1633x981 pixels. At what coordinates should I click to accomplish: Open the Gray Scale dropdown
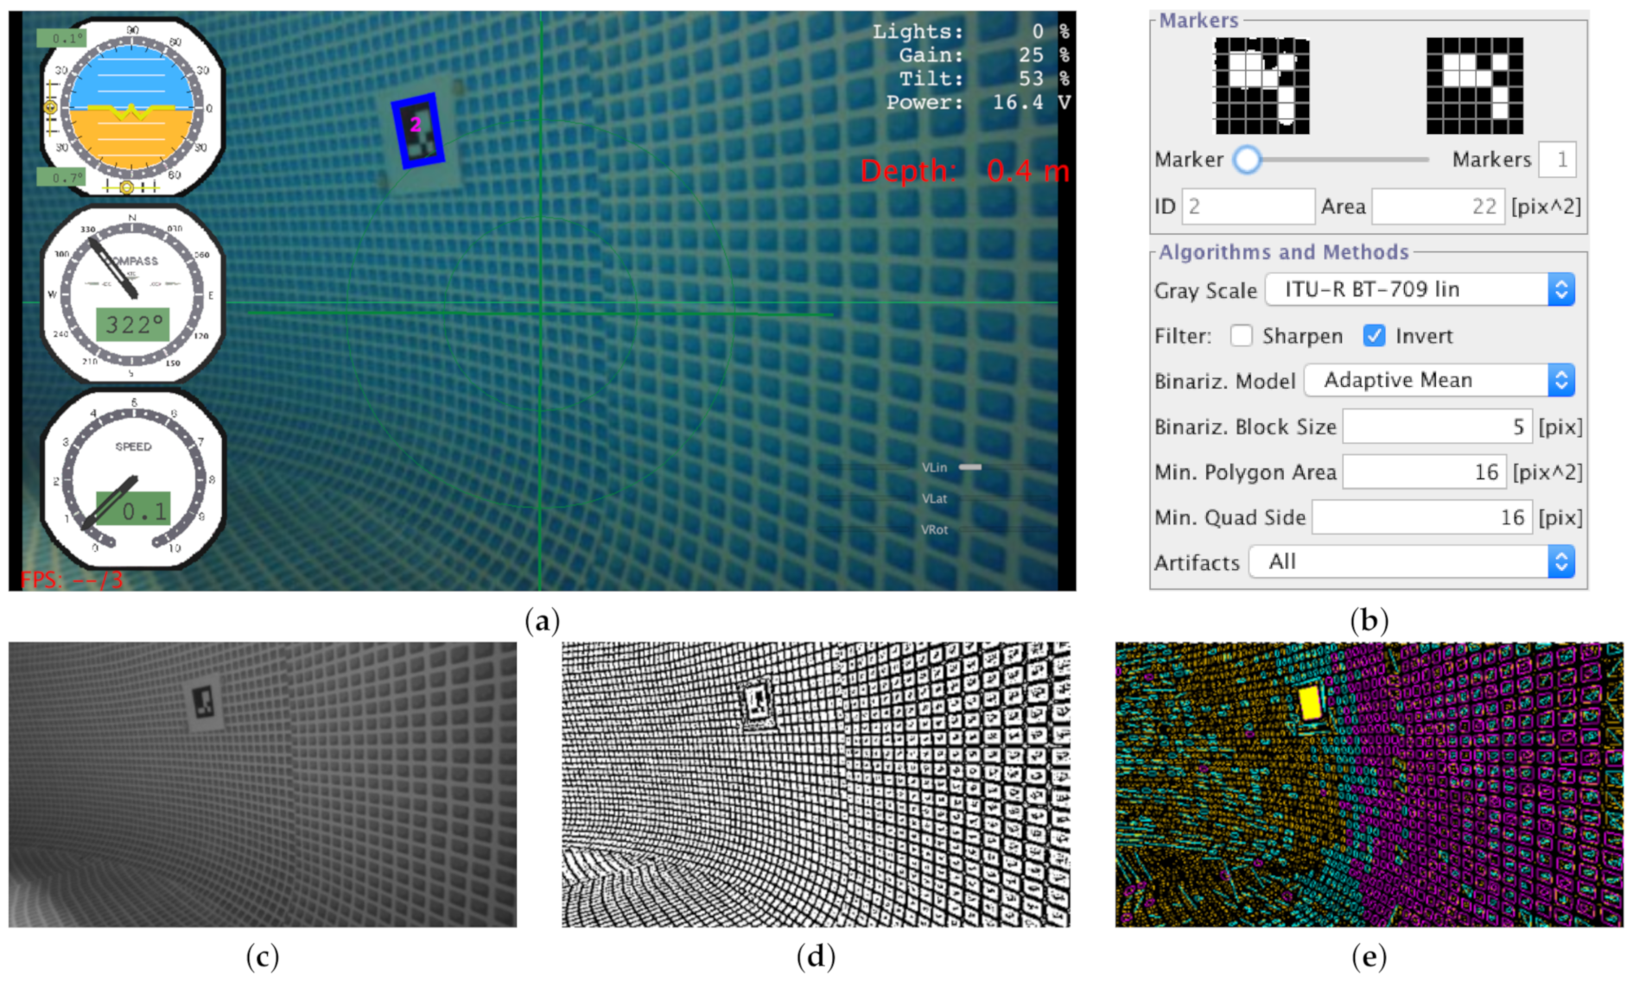point(1420,289)
